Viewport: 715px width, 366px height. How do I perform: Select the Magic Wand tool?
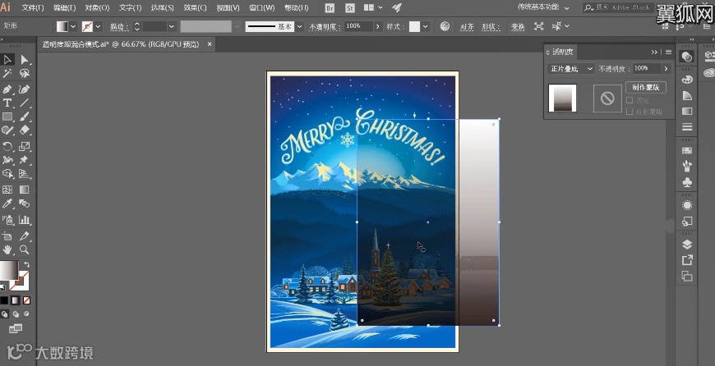tap(7, 74)
